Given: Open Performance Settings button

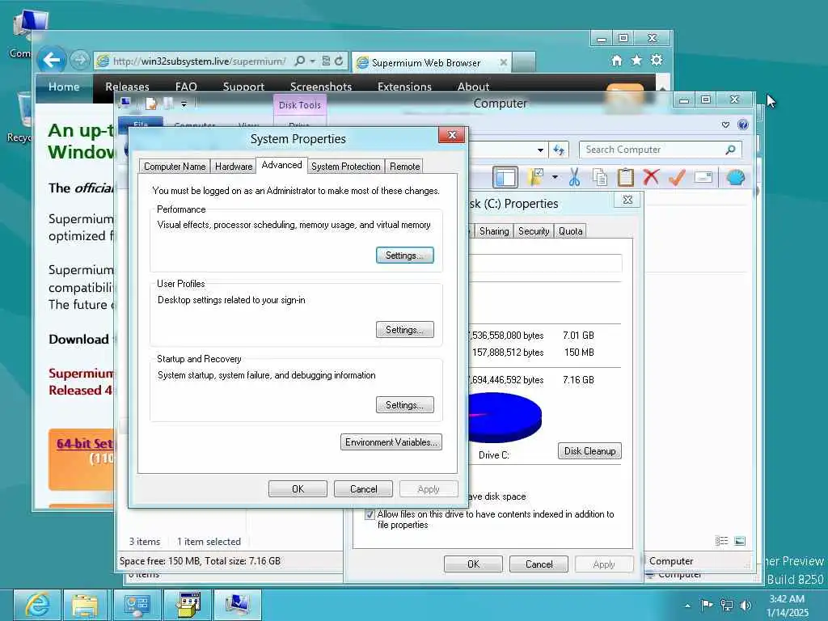Looking at the screenshot, I should (405, 255).
